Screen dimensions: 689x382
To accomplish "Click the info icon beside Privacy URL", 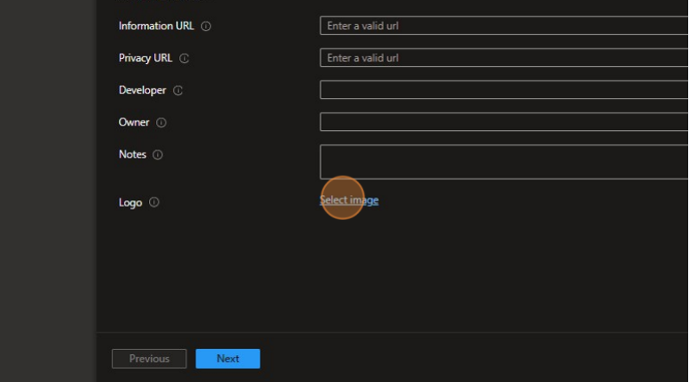I will pyautogui.click(x=185, y=58).
